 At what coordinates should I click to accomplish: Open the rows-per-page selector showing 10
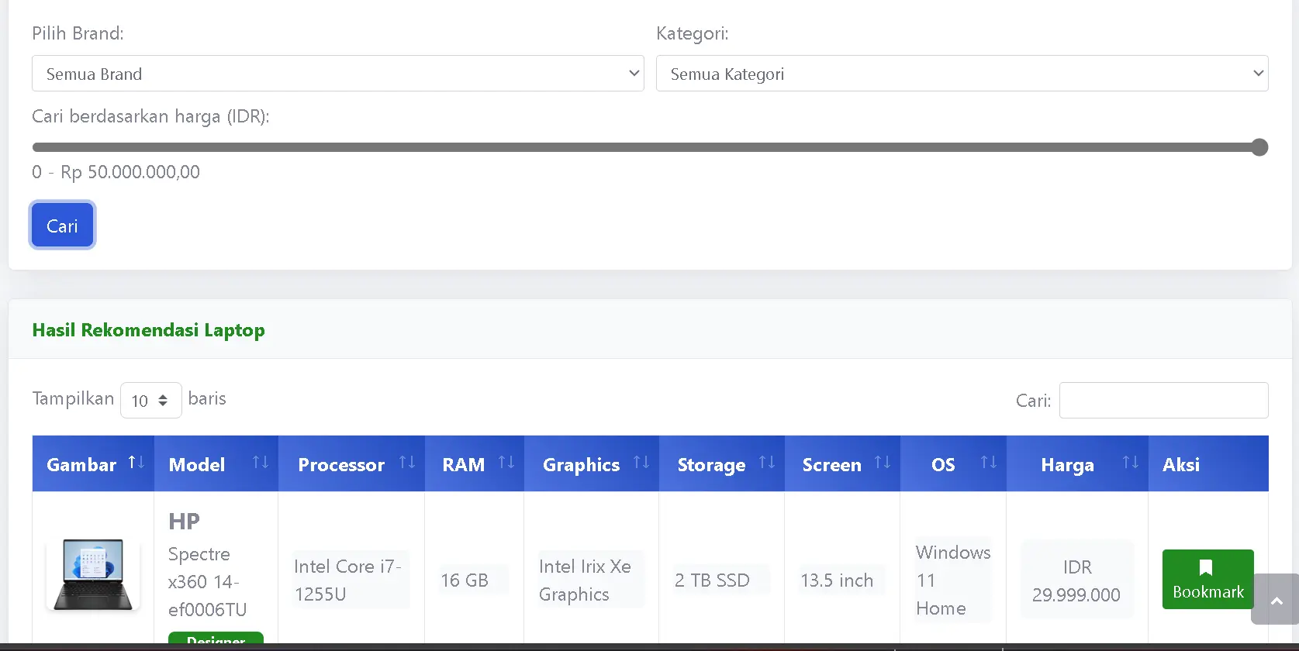(150, 401)
